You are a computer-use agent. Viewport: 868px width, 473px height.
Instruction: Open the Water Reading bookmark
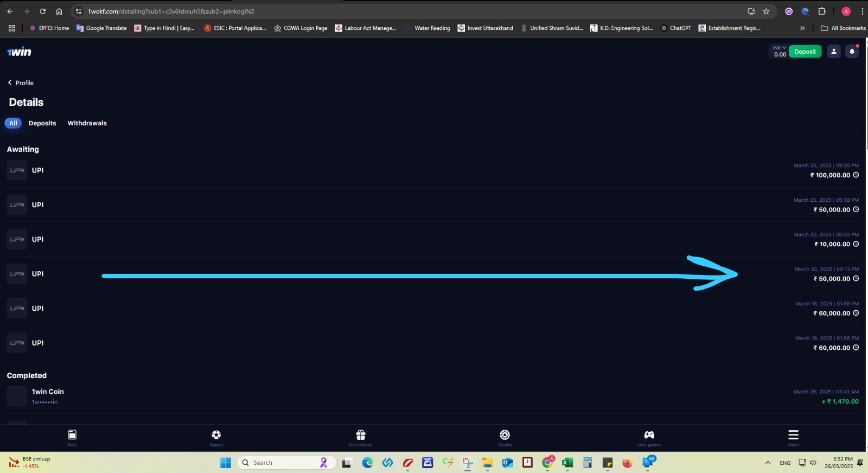(x=427, y=28)
